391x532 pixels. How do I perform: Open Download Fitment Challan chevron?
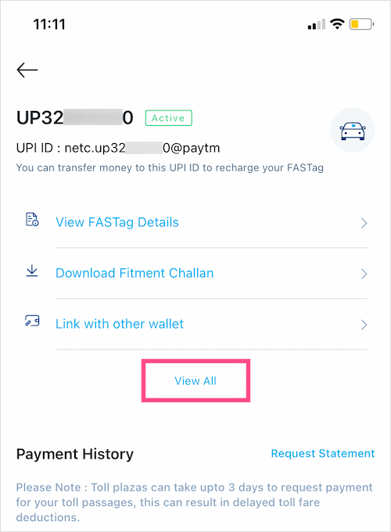tap(364, 274)
